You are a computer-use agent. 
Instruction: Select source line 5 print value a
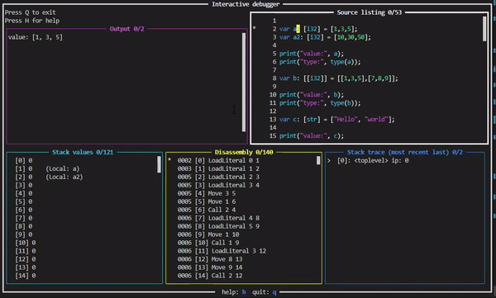click(312, 54)
